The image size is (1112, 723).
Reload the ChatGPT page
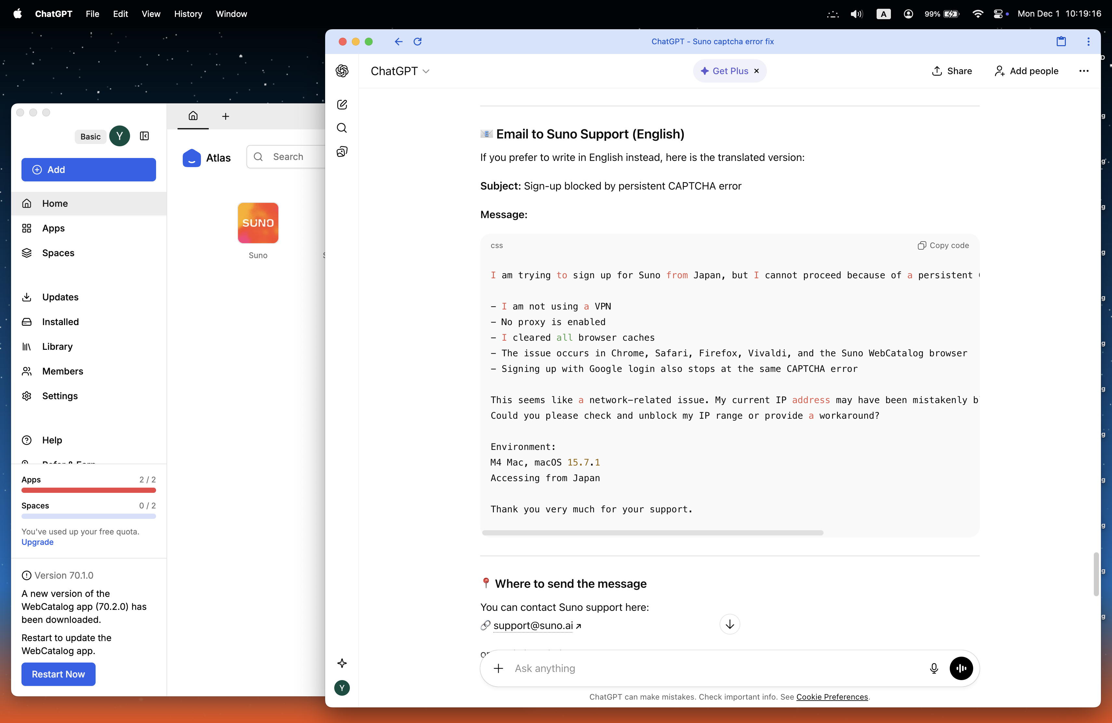point(418,42)
